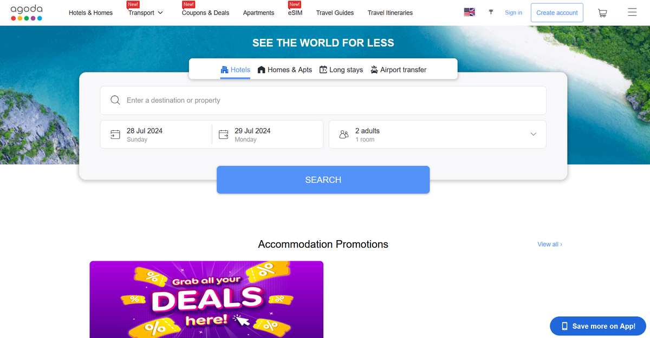
Task: Click the search magnifier icon
Action: [x=115, y=100]
